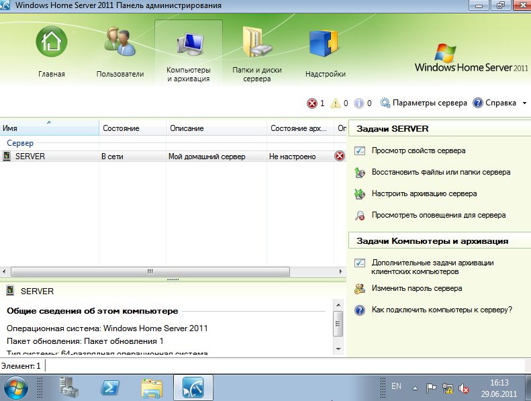Click the red critical alerts icon

[x=312, y=103]
